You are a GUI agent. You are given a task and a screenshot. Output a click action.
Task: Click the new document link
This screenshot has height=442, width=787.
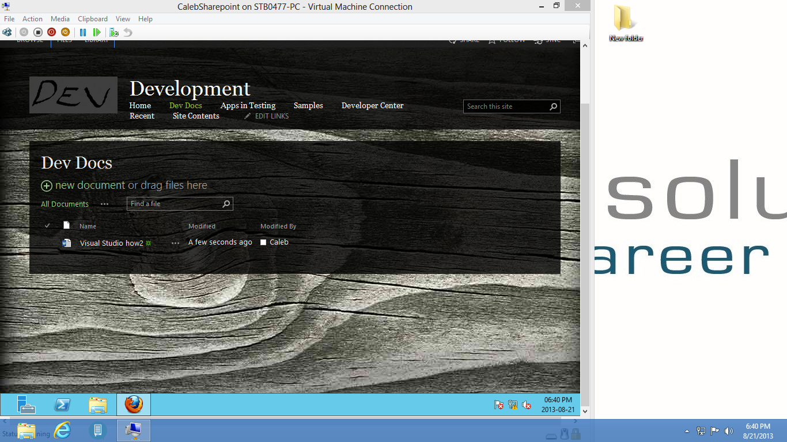[x=90, y=185]
